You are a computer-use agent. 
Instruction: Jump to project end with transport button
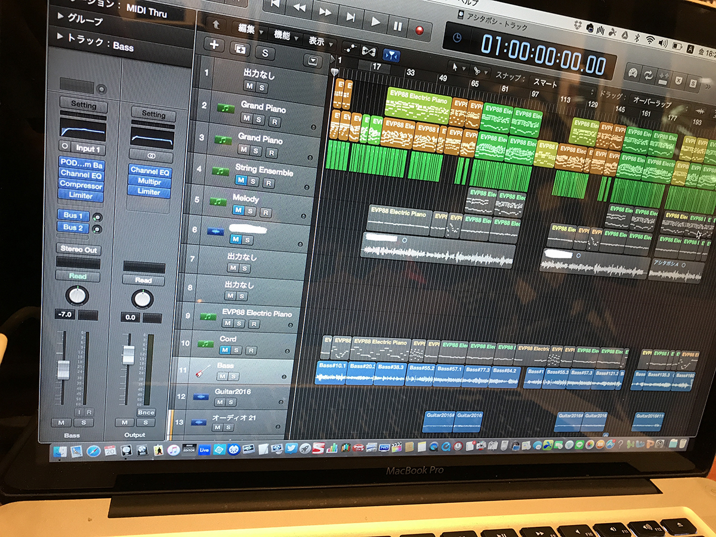coord(351,17)
